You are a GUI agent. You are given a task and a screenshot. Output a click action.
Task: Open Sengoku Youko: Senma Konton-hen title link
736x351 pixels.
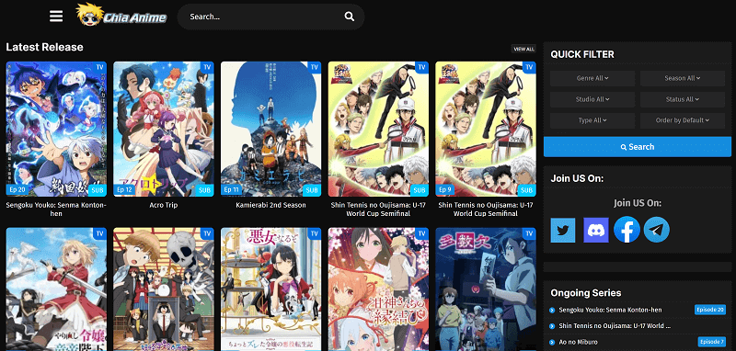point(56,209)
